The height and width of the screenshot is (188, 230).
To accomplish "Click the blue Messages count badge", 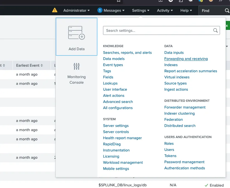I will click(x=100, y=10).
